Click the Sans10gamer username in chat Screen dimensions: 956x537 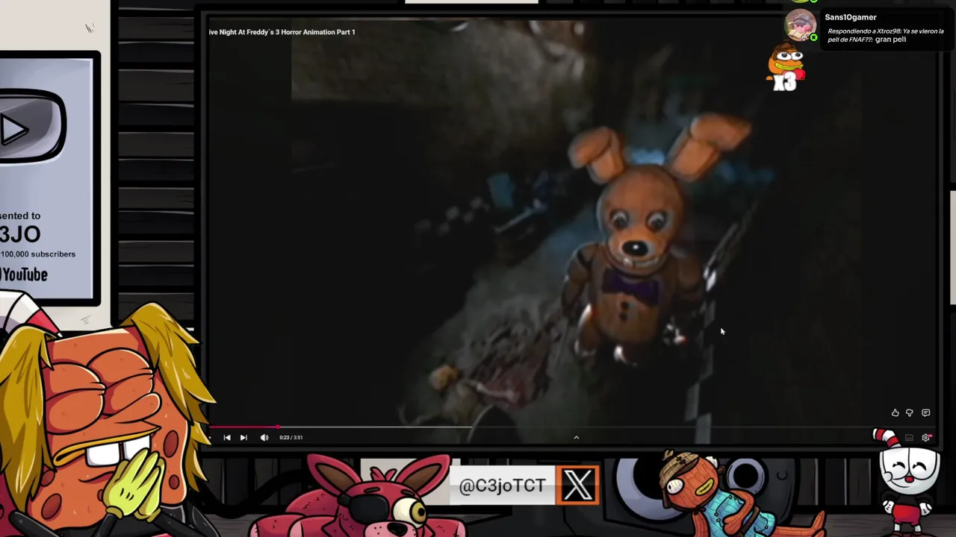pos(851,17)
